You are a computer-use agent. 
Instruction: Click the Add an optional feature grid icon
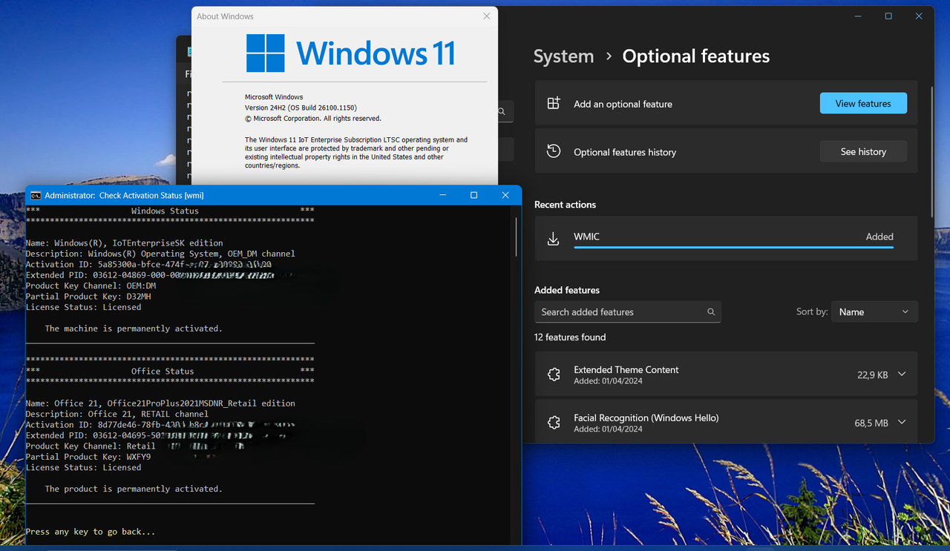click(x=553, y=104)
